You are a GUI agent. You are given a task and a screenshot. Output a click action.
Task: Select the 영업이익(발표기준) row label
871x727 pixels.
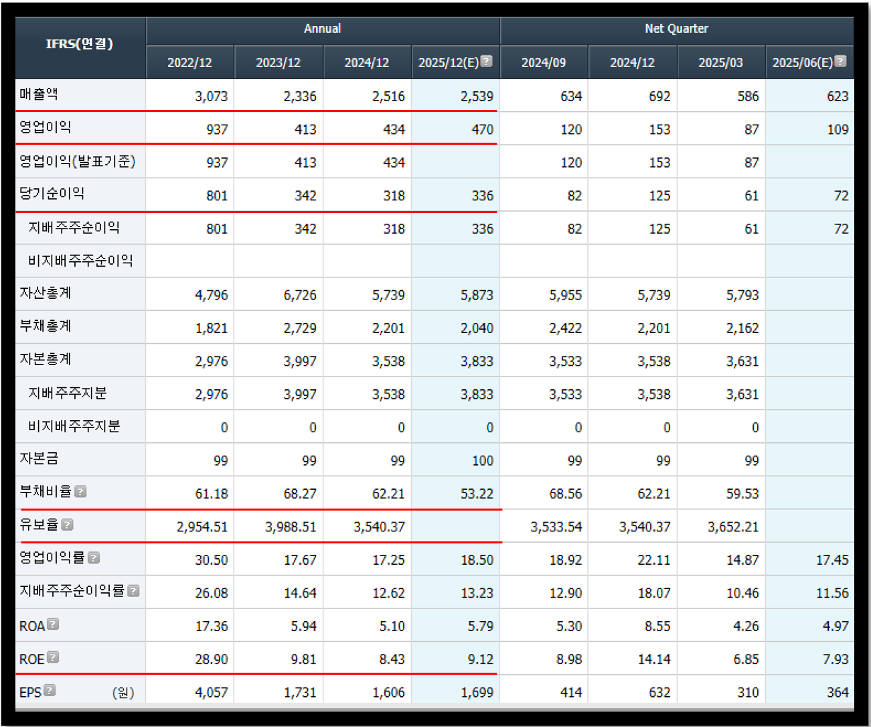(x=78, y=161)
